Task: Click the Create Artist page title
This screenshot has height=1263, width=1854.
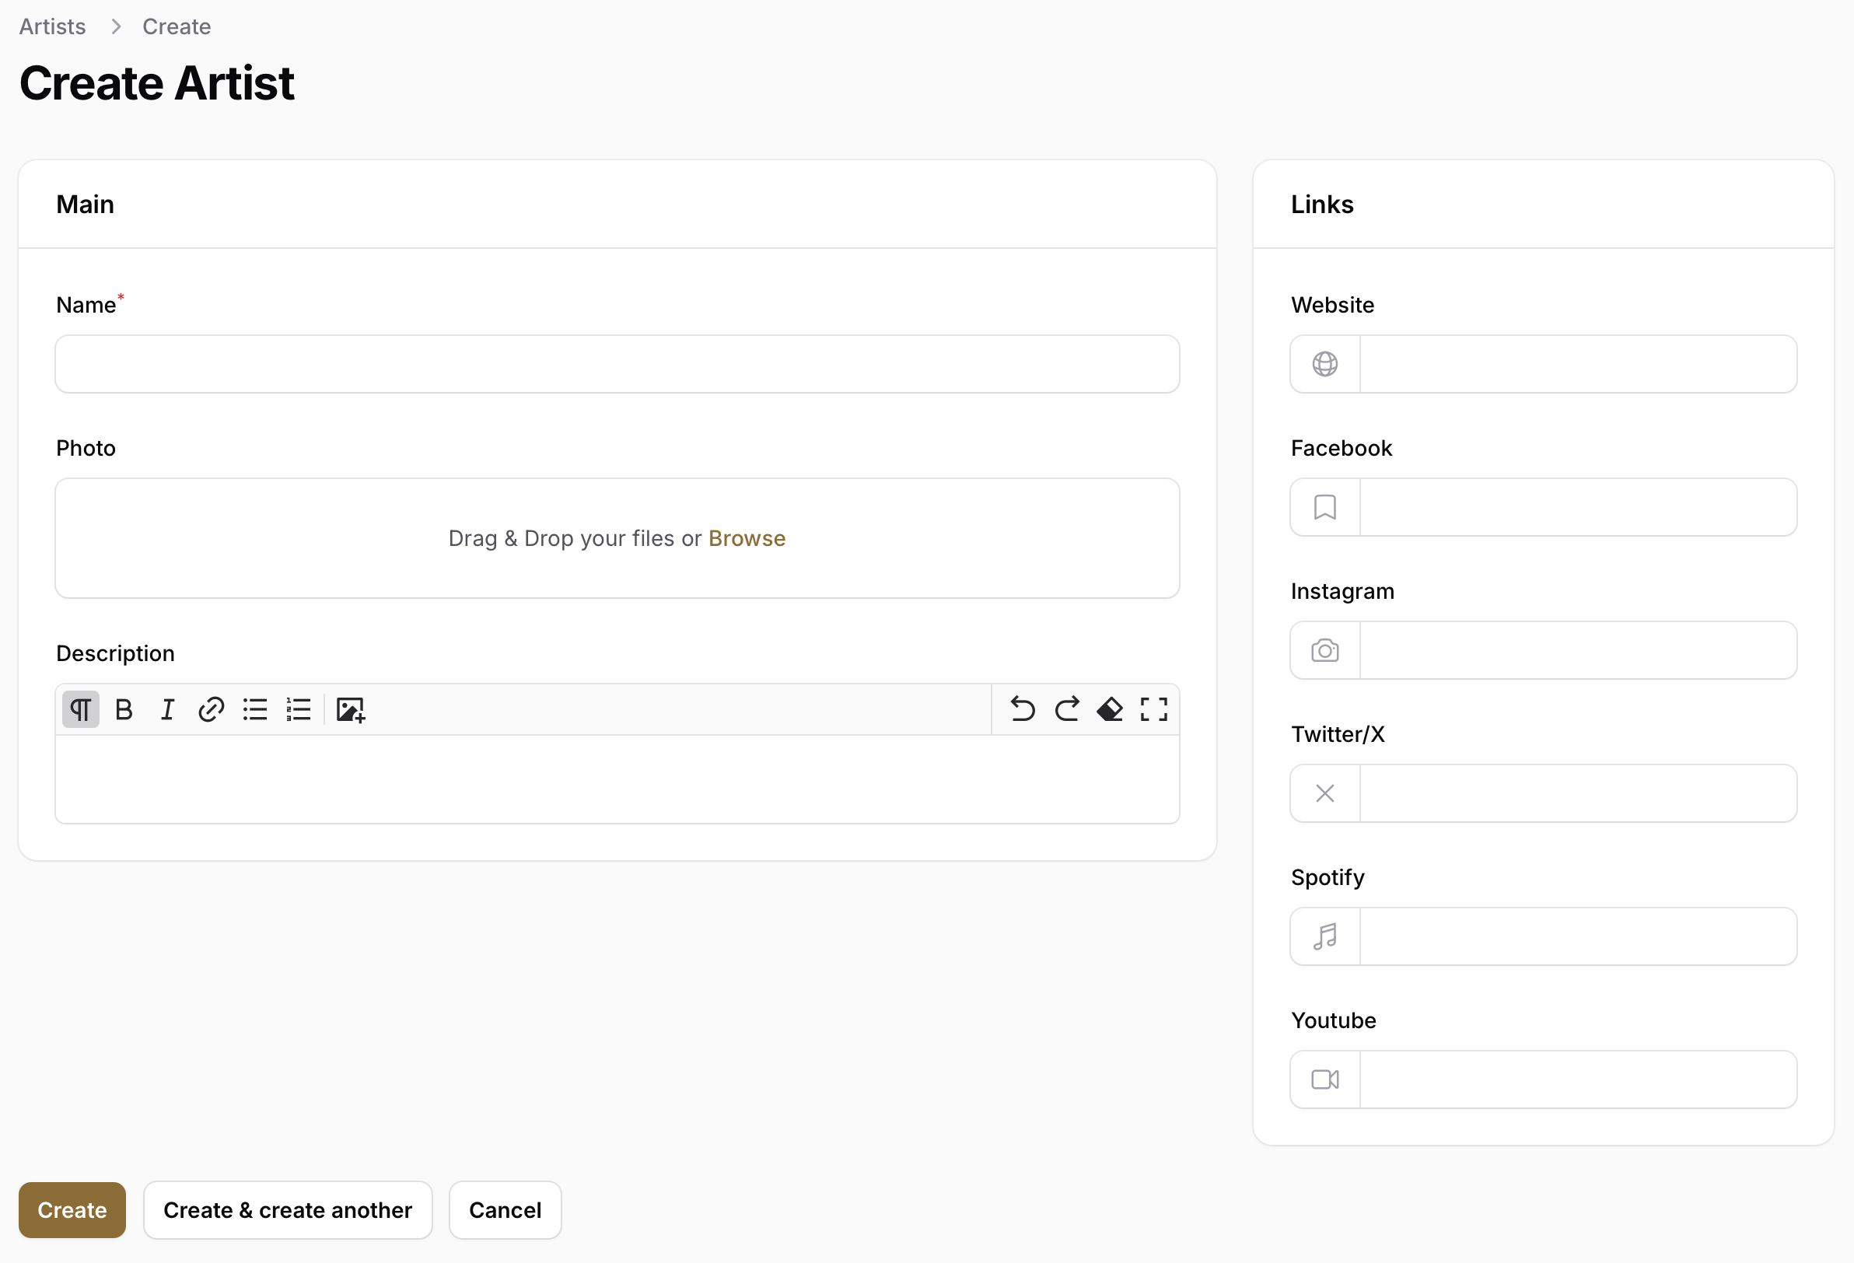Action: 157,83
